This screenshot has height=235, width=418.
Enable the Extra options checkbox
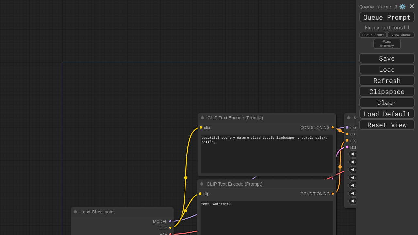(x=406, y=27)
